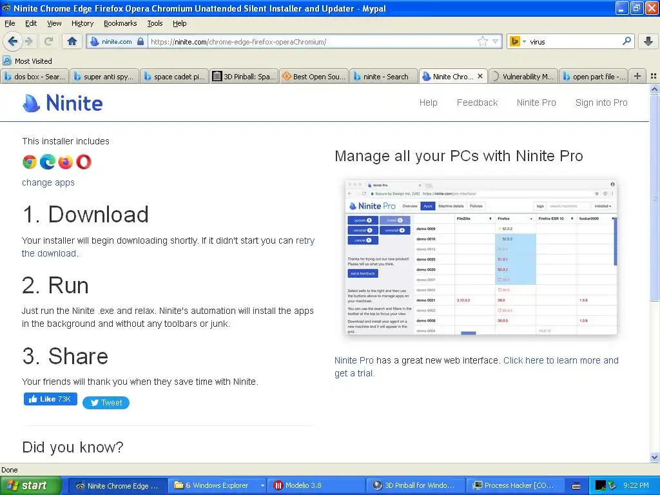Click the page scrollbar down arrow
The height and width of the screenshot is (495, 660).
tap(654, 458)
